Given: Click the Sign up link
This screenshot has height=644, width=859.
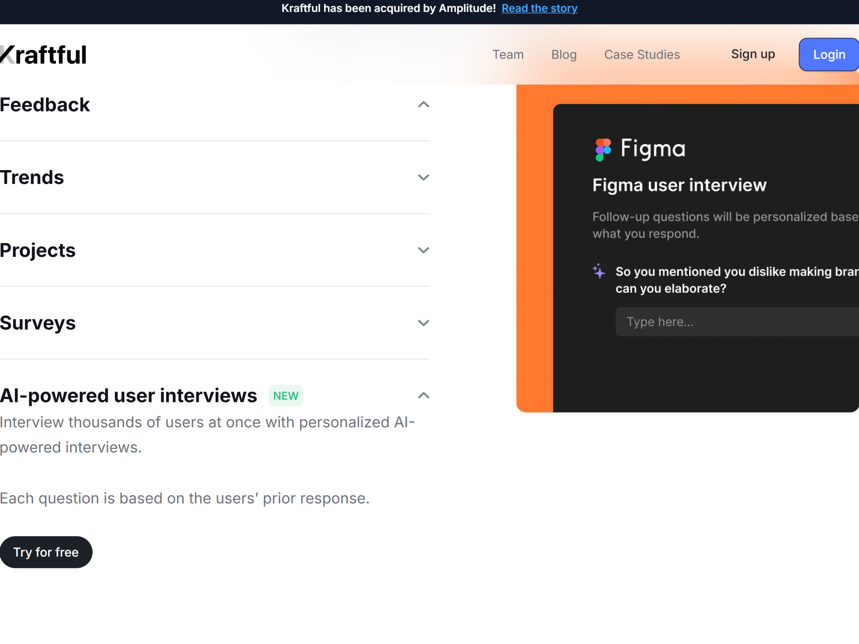Looking at the screenshot, I should pos(753,54).
